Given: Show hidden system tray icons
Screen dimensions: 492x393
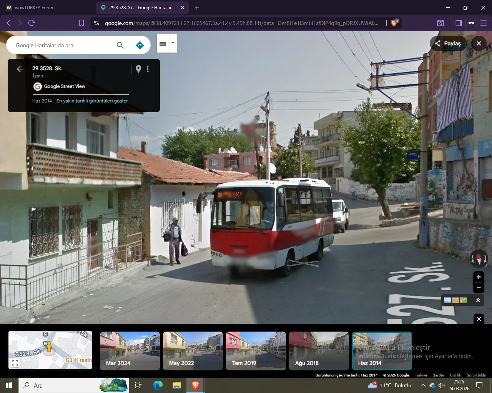Looking at the screenshot, I should (x=423, y=385).
